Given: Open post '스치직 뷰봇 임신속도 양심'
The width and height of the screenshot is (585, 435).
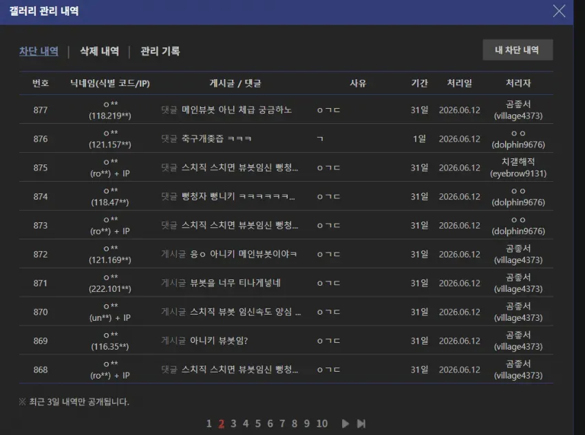Looking at the screenshot, I should [x=245, y=312].
